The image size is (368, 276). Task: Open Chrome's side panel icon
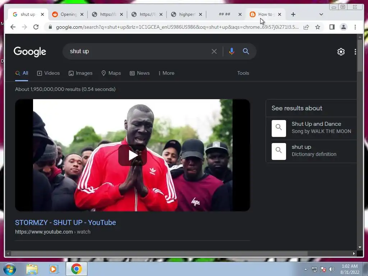(x=332, y=27)
